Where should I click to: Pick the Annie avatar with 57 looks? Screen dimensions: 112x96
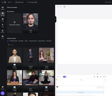pos(14,58)
